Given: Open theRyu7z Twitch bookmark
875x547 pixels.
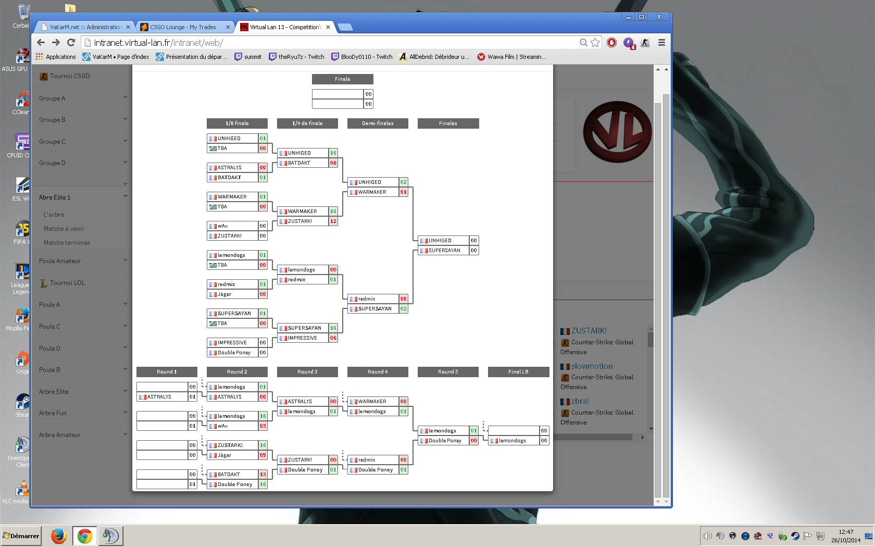Looking at the screenshot, I should [296, 57].
